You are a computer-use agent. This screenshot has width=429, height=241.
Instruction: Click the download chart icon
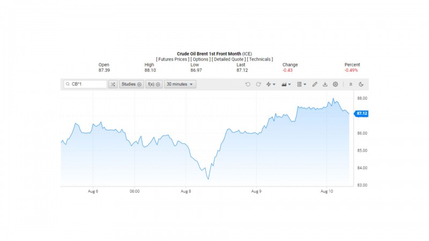coord(325,84)
